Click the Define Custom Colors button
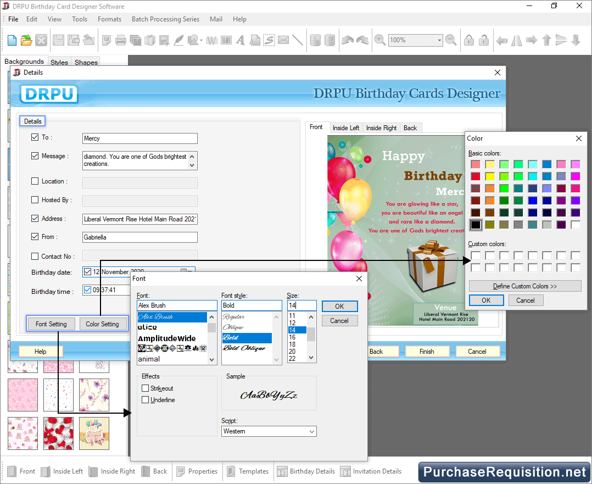Screen dimensions: 592x484 pos(524,286)
